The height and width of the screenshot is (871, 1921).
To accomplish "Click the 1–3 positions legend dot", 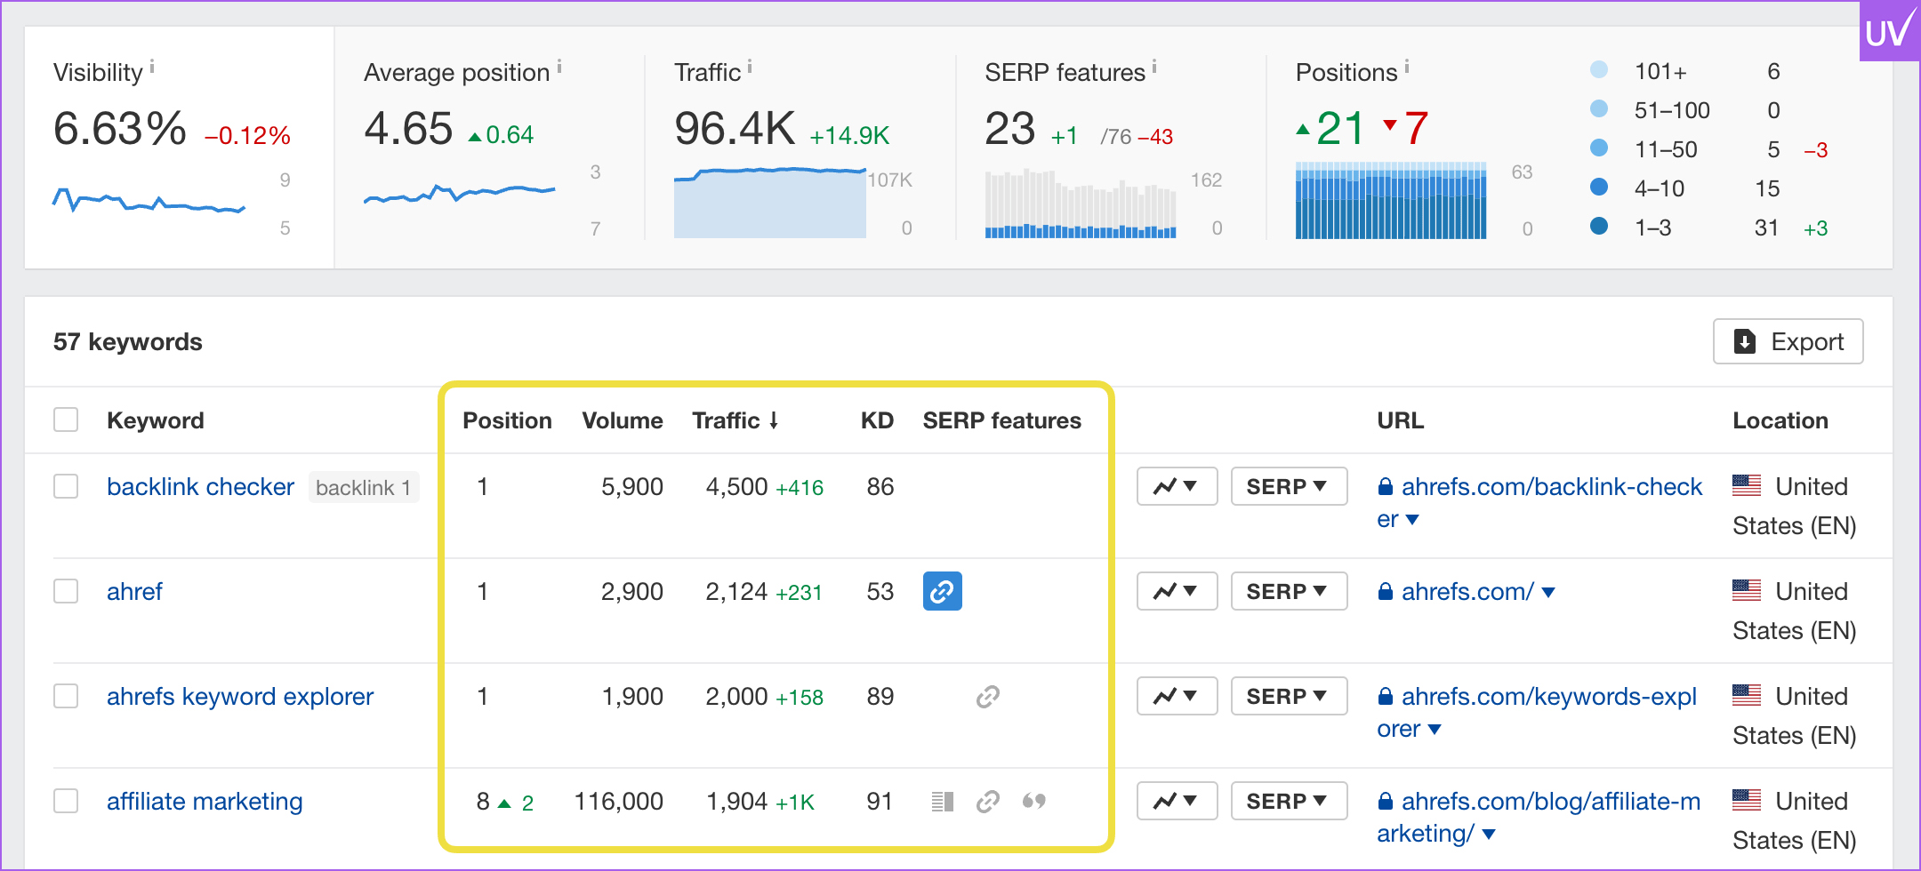I will pos(1598,227).
